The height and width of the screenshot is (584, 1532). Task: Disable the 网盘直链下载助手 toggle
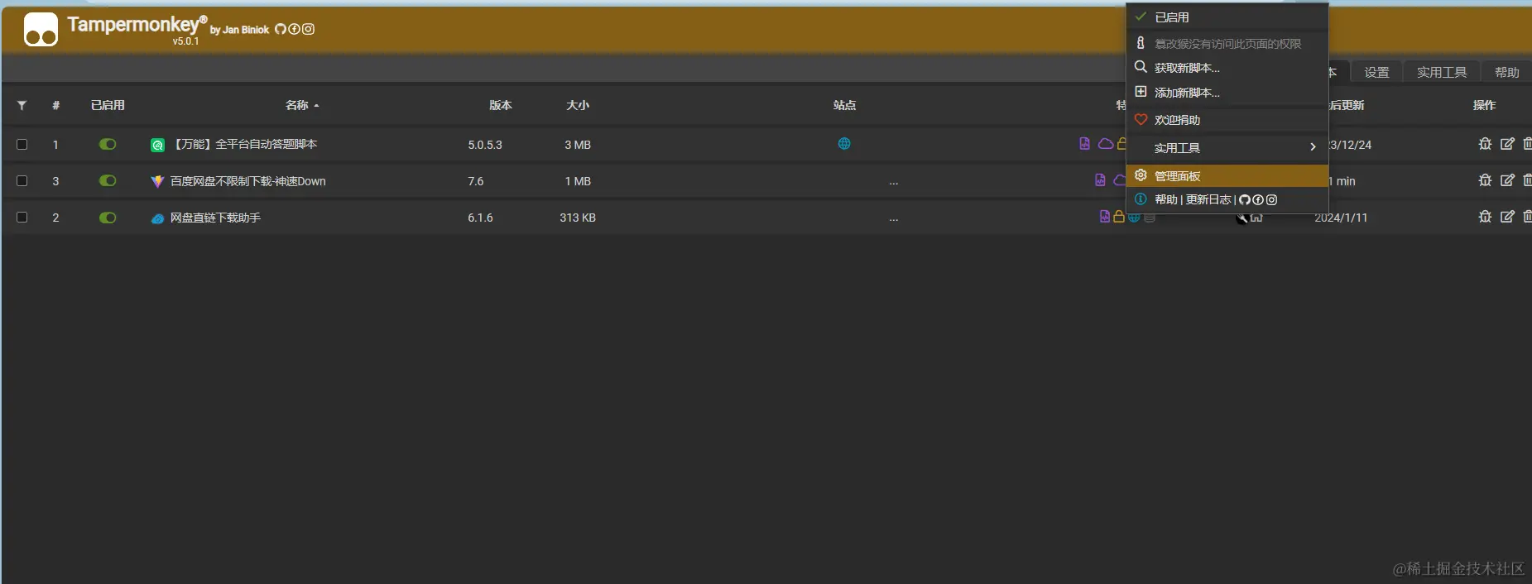pos(108,218)
